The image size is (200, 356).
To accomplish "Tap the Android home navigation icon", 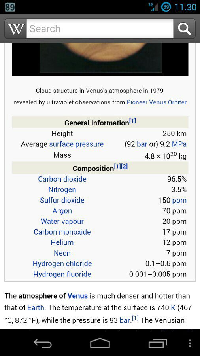I will [100, 343].
